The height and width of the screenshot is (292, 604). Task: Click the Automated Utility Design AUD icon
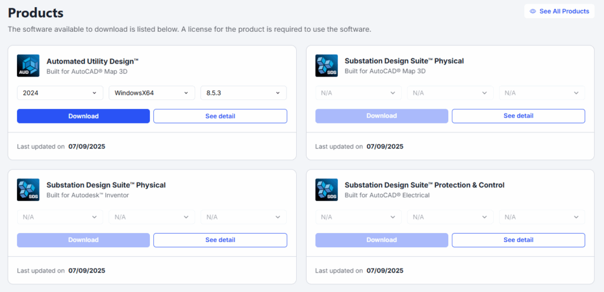(x=28, y=65)
